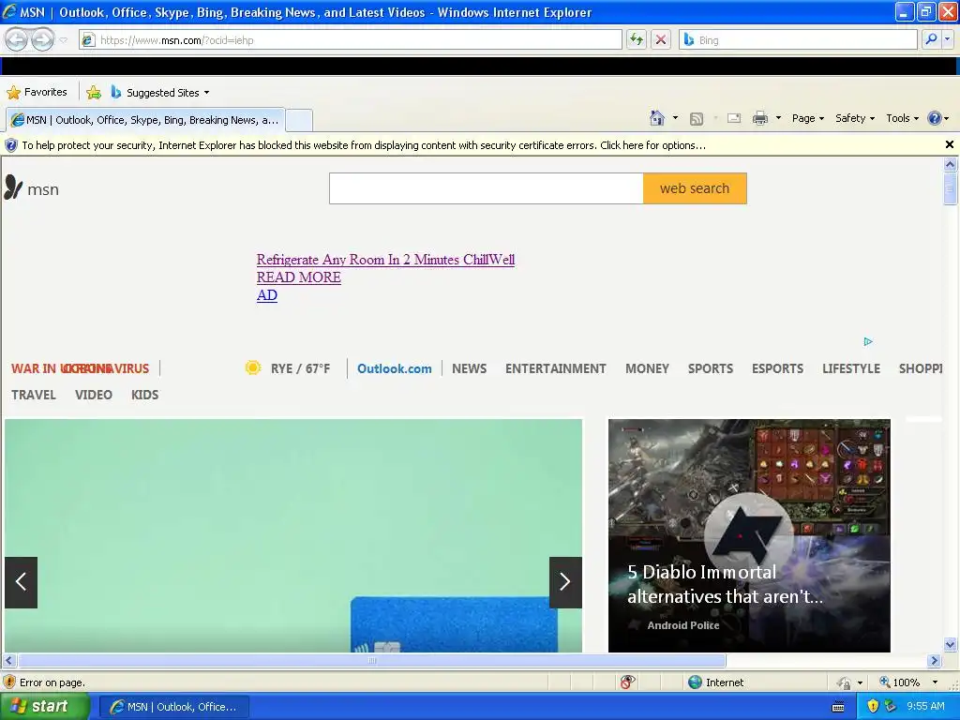Click the Error on page status icon

click(x=9, y=682)
